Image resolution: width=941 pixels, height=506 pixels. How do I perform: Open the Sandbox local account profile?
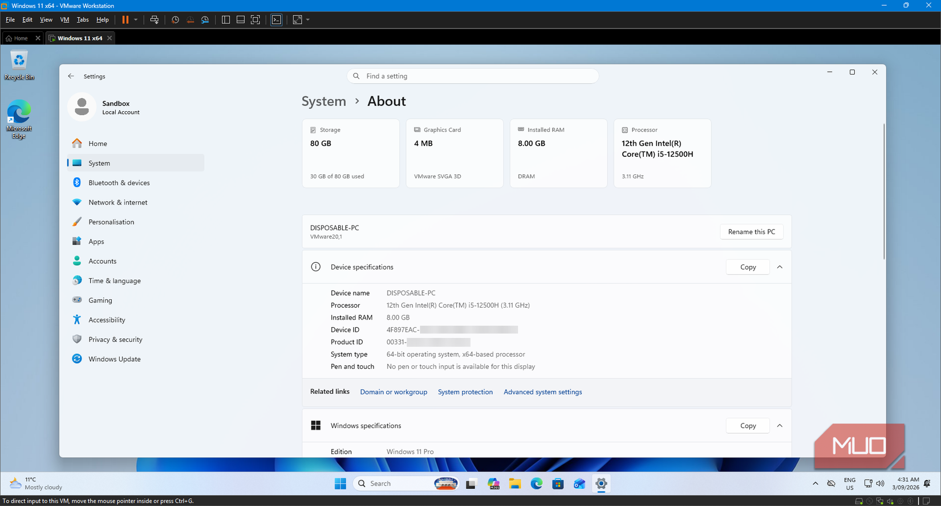tap(105, 107)
